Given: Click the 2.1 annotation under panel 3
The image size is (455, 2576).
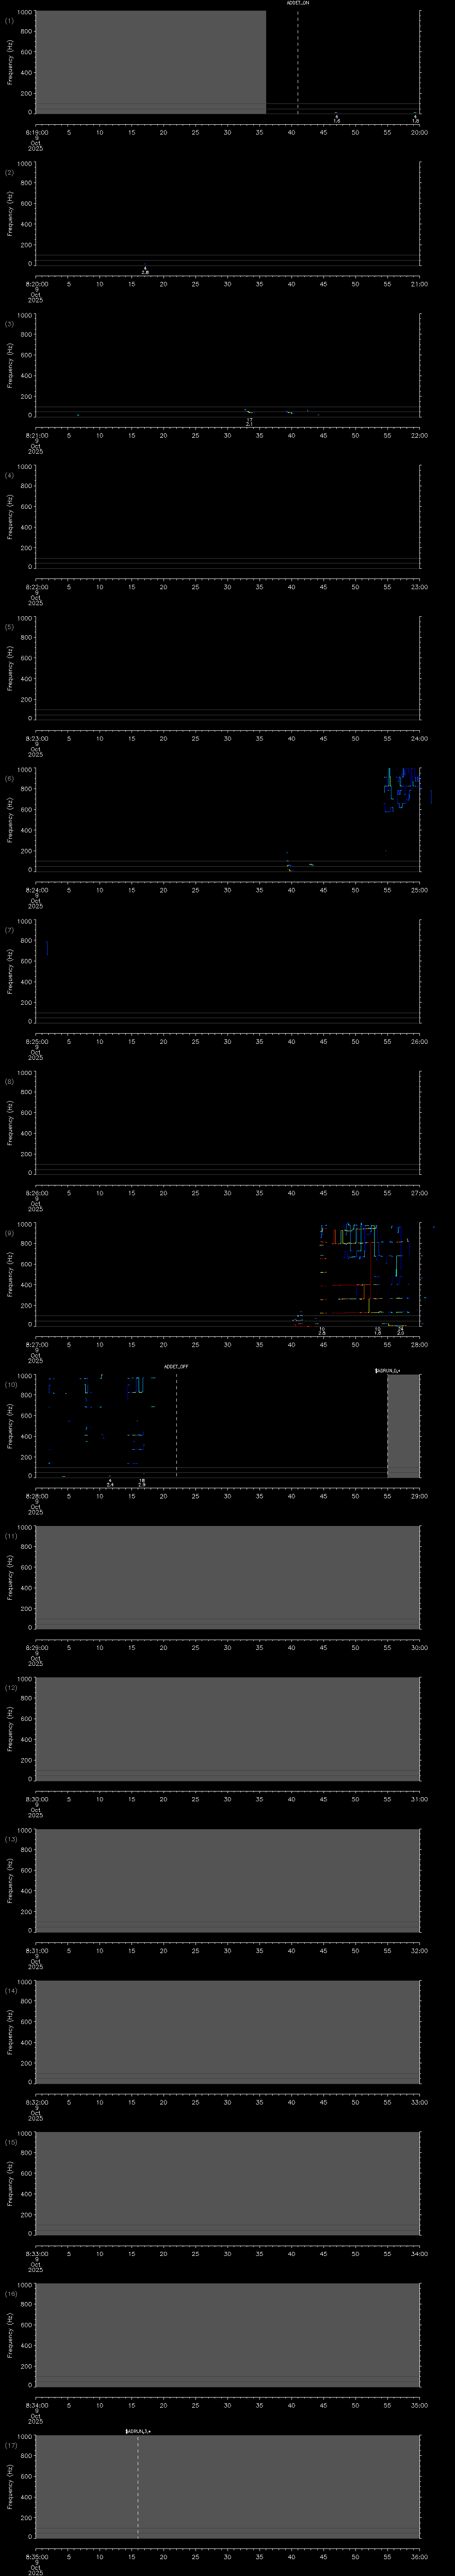Looking at the screenshot, I should point(249,424).
